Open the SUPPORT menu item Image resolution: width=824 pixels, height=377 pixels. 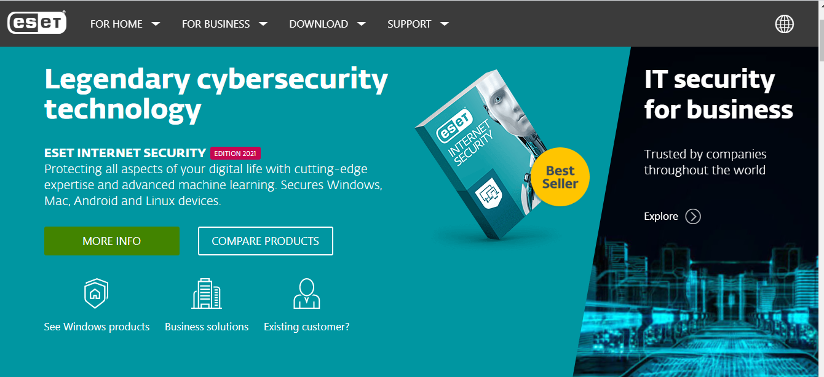coord(410,24)
